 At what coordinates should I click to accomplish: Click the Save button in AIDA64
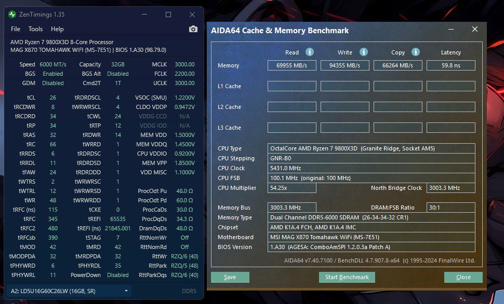tap(230, 278)
